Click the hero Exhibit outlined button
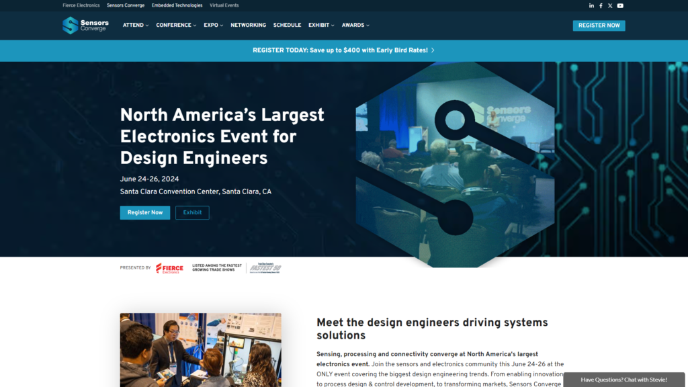The height and width of the screenshot is (387, 688). [192, 213]
